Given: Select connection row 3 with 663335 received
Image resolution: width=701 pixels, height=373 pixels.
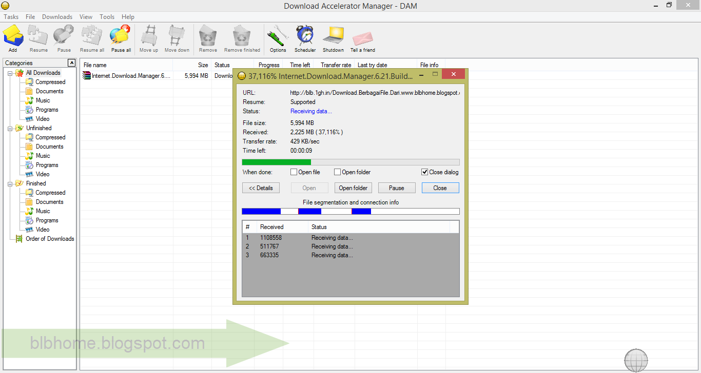Looking at the screenshot, I should click(350, 255).
